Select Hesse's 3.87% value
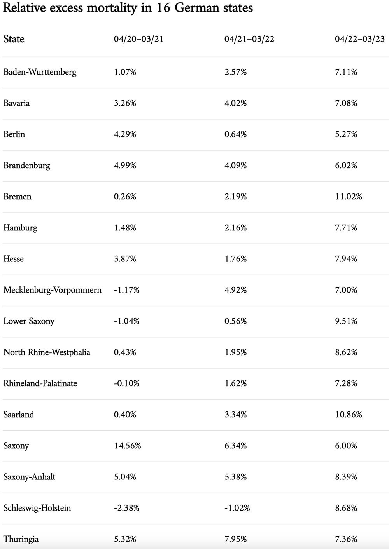This screenshot has height=549, width=389. (x=125, y=259)
